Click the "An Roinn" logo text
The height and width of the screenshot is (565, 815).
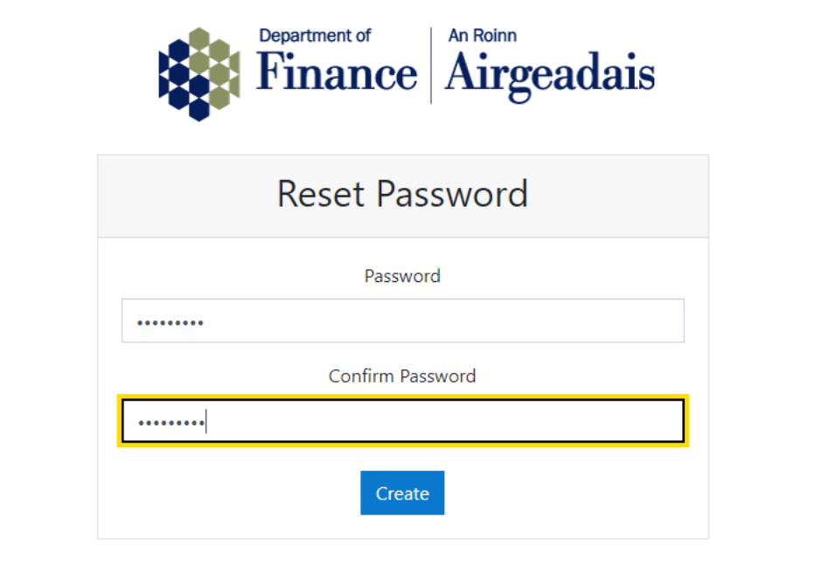click(x=483, y=35)
